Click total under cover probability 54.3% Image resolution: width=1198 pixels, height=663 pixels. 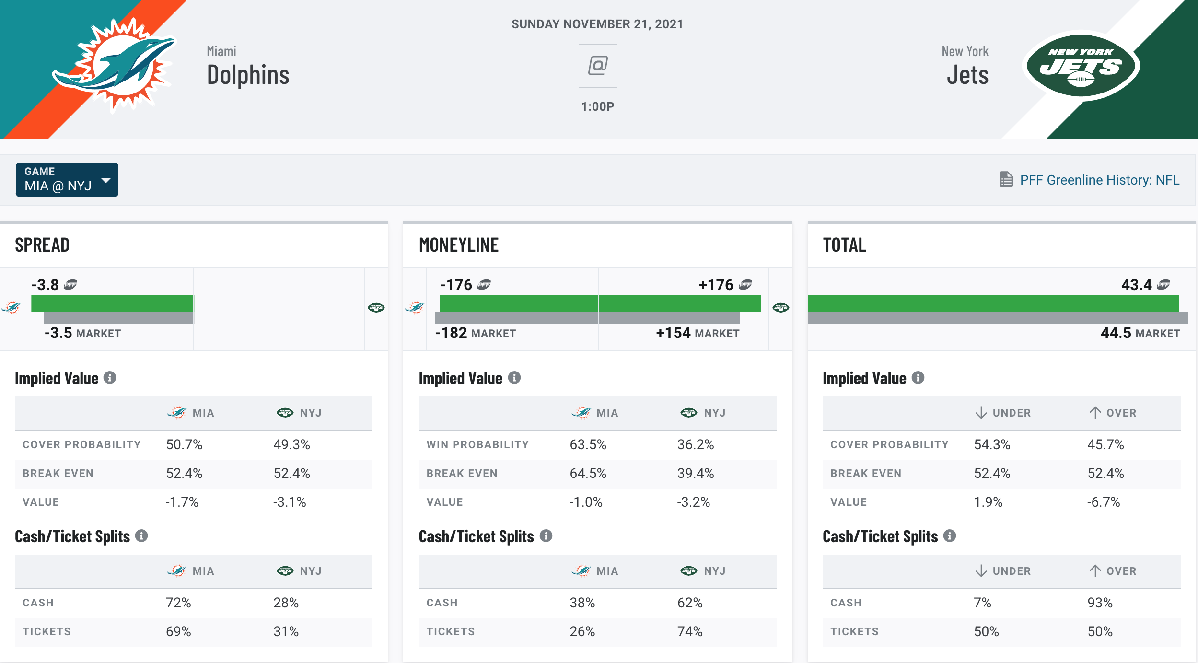coord(992,444)
